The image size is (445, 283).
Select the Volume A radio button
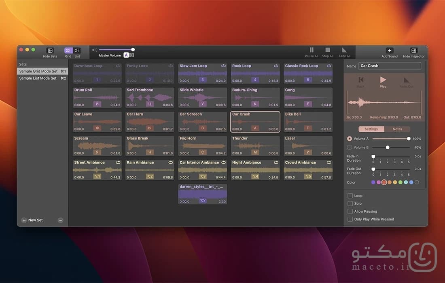pos(350,139)
